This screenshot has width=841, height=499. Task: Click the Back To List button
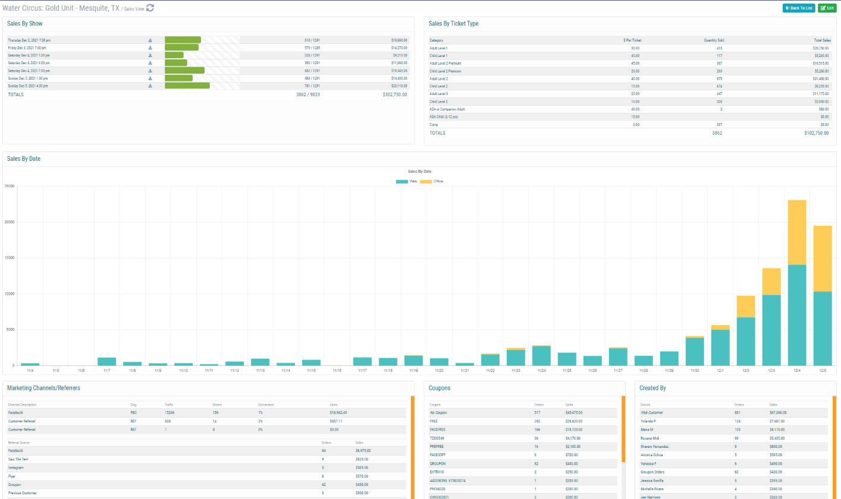pos(799,8)
